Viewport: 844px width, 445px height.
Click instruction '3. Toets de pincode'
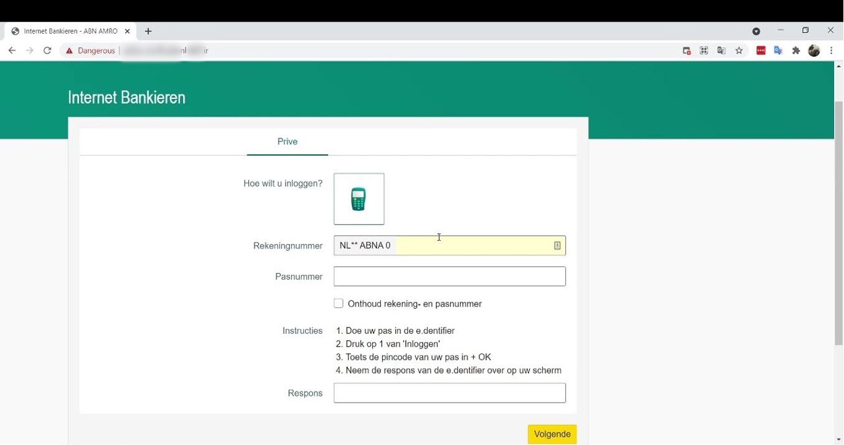[x=413, y=357]
